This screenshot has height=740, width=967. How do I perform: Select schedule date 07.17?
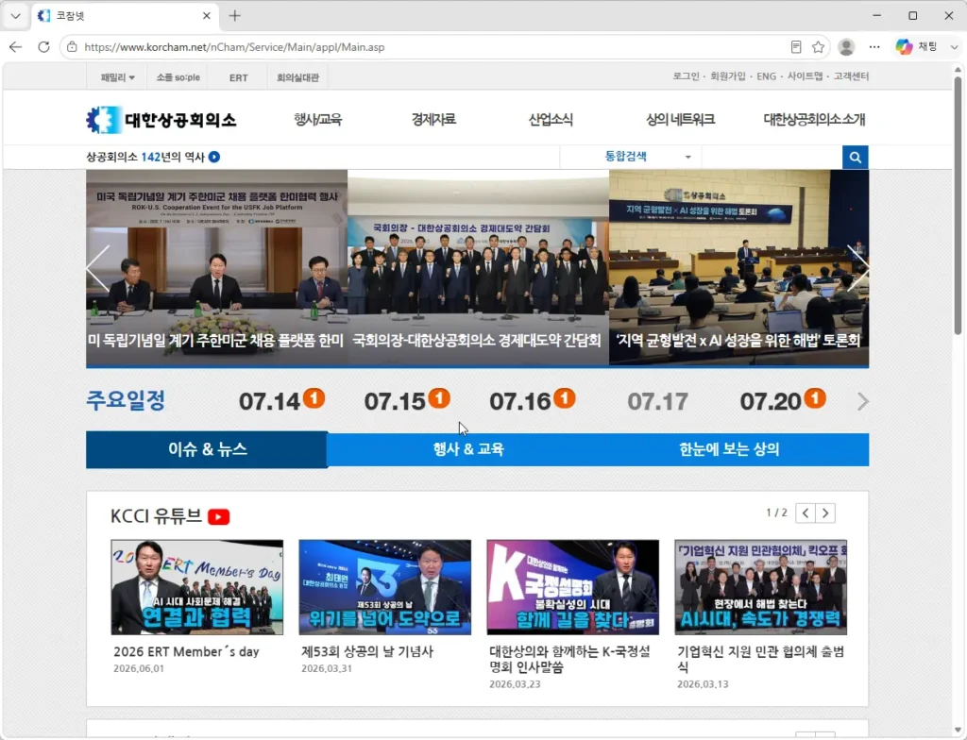(x=657, y=402)
